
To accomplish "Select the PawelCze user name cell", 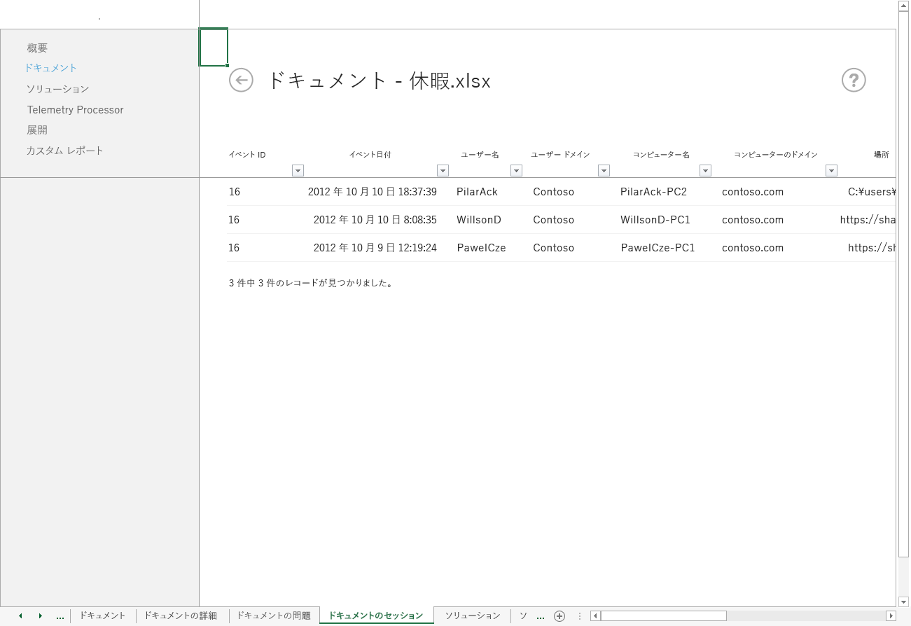I will (x=481, y=248).
